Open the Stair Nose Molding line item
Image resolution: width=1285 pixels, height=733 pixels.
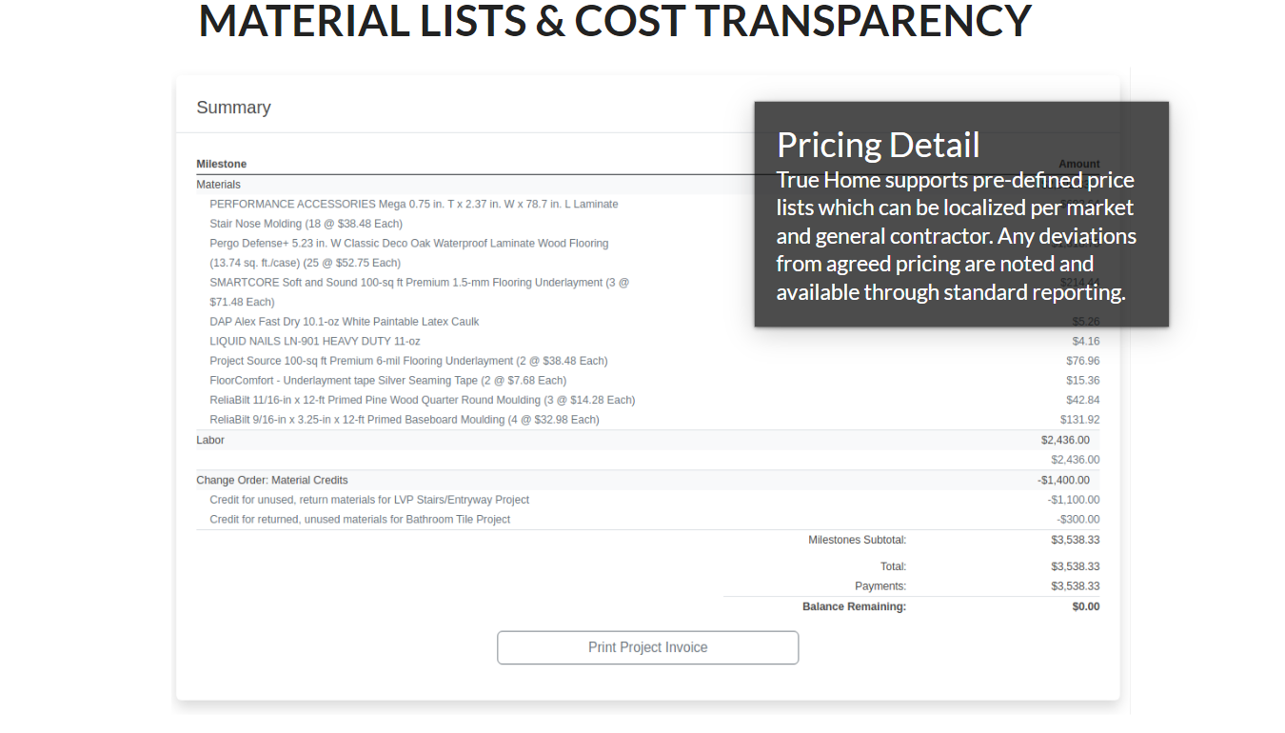[304, 223]
